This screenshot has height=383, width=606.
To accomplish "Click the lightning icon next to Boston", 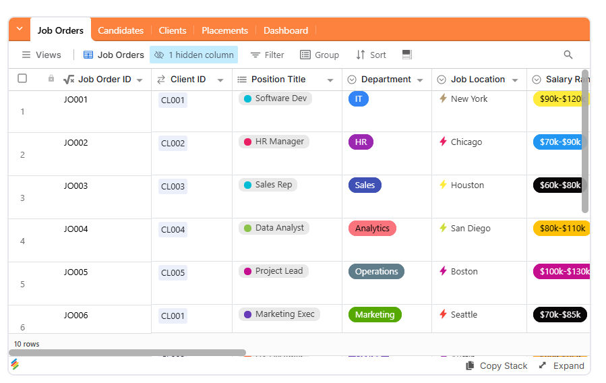I will point(444,271).
